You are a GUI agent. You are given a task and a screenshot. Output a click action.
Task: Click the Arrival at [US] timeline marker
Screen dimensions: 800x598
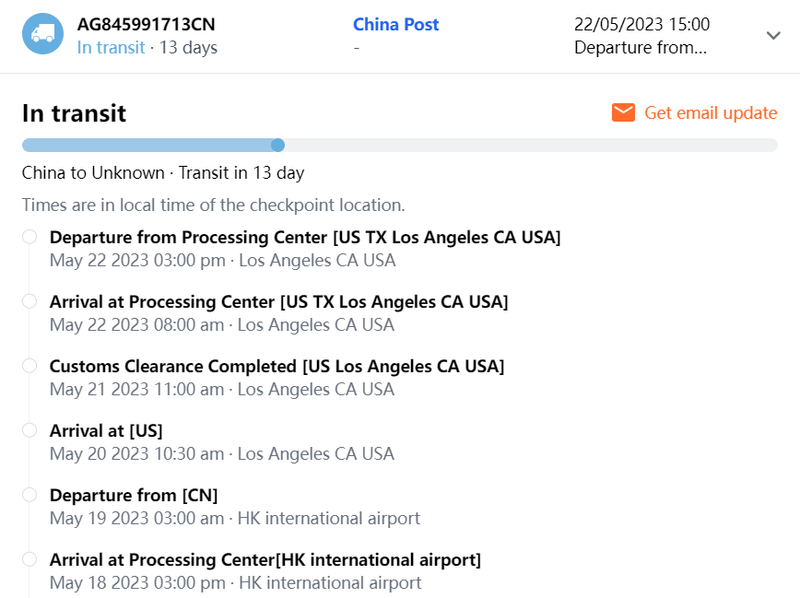29,430
